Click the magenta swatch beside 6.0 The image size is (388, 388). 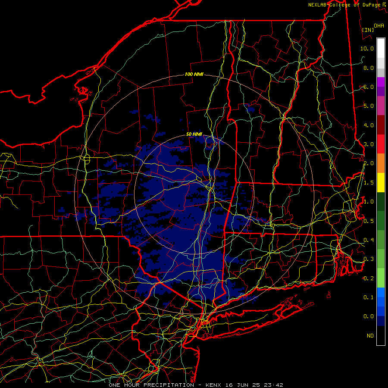pyautogui.click(x=381, y=82)
